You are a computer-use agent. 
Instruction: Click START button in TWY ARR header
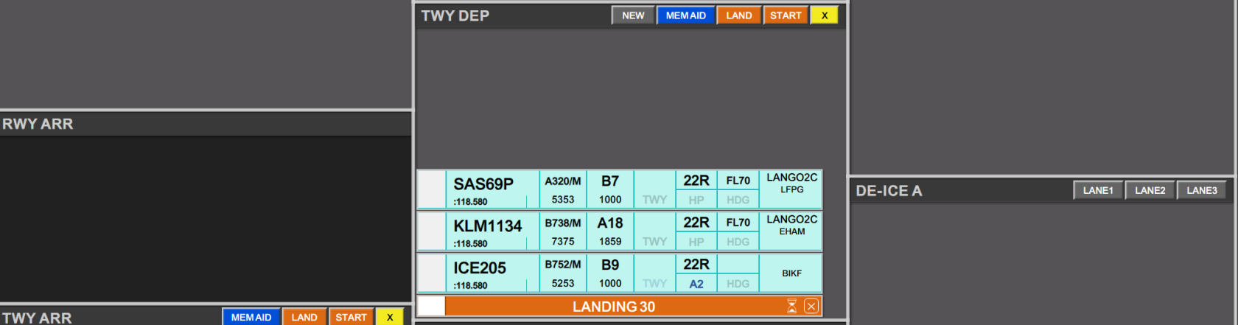pyautogui.click(x=351, y=317)
